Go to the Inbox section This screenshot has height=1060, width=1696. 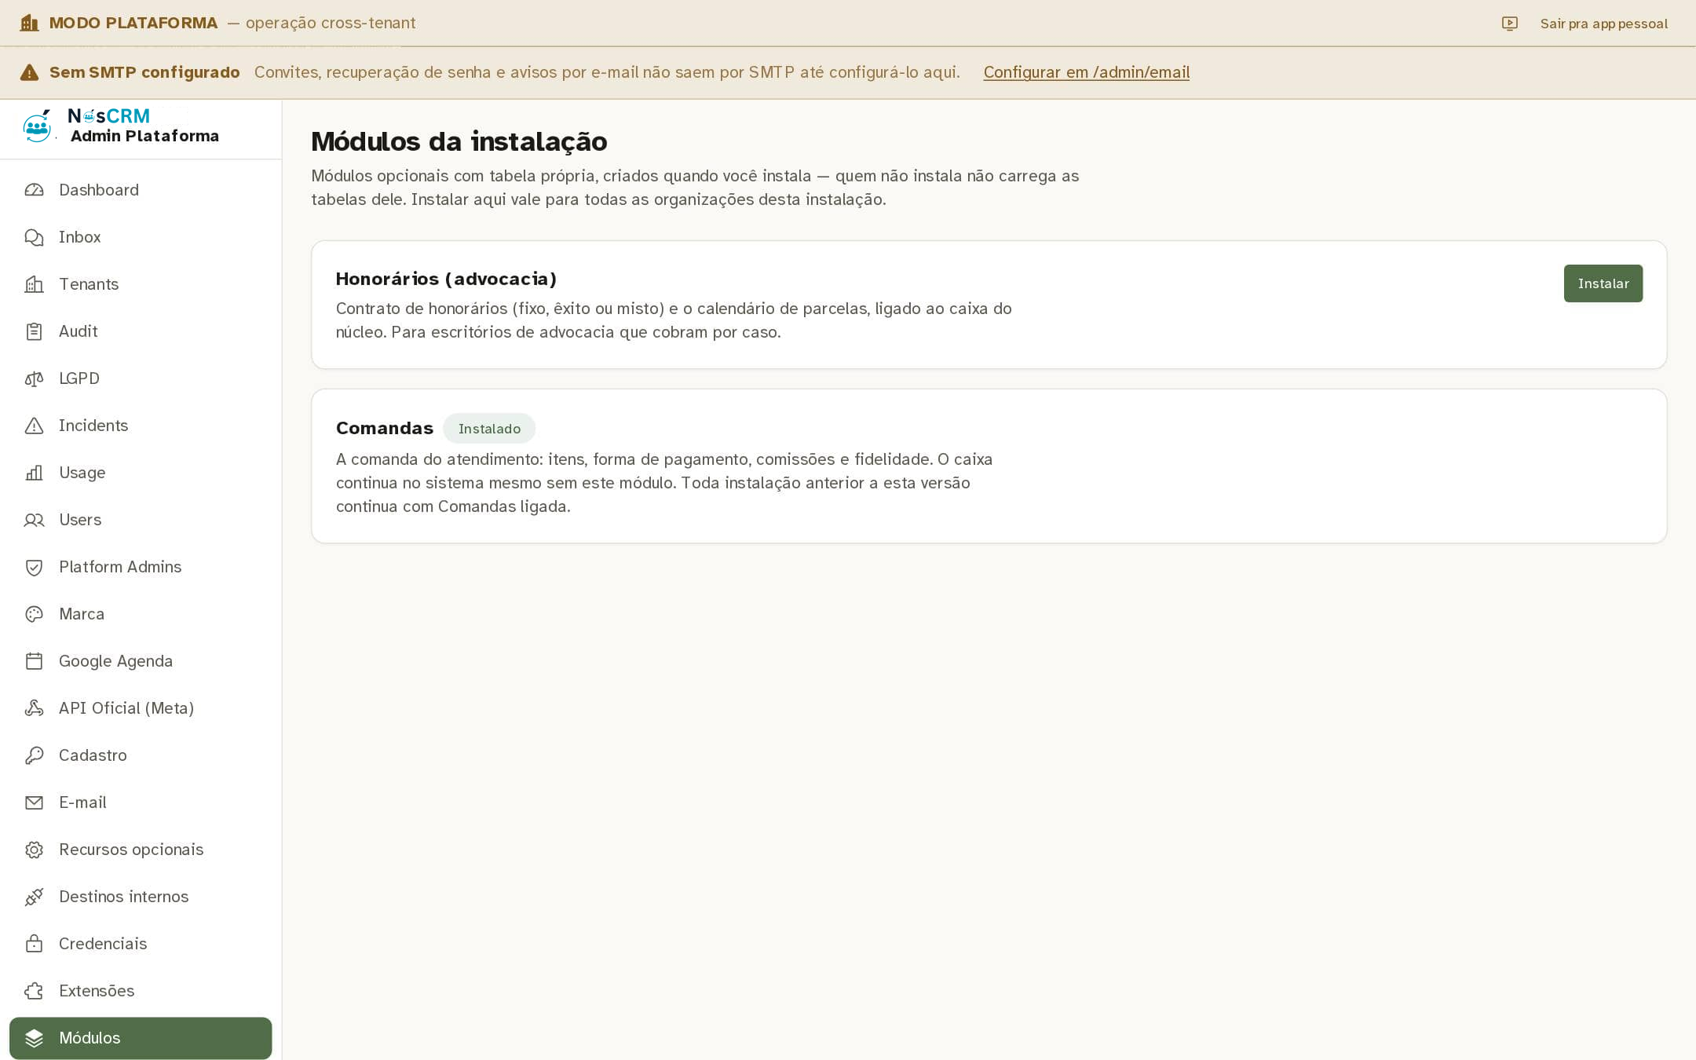[x=141, y=237]
